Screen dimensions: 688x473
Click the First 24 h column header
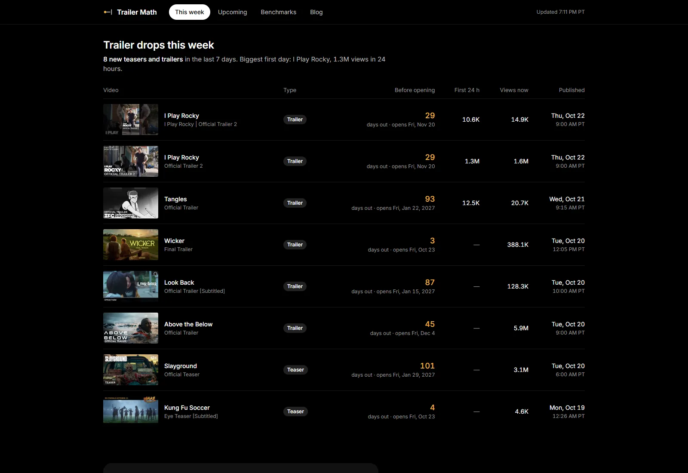point(467,90)
